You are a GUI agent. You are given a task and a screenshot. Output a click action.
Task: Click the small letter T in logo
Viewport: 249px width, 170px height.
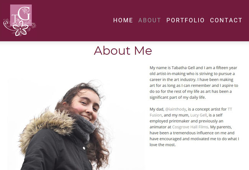(14, 18)
